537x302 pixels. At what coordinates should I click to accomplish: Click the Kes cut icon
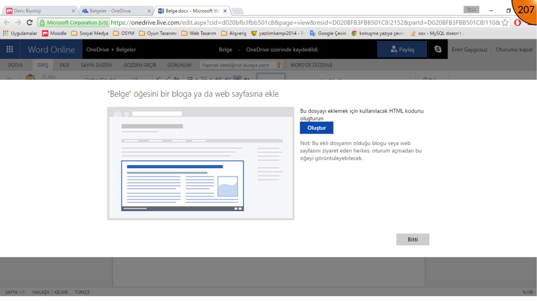pos(44,76)
